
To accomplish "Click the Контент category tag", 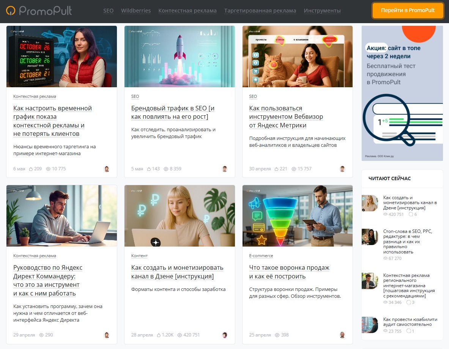I will pos(139,256).
